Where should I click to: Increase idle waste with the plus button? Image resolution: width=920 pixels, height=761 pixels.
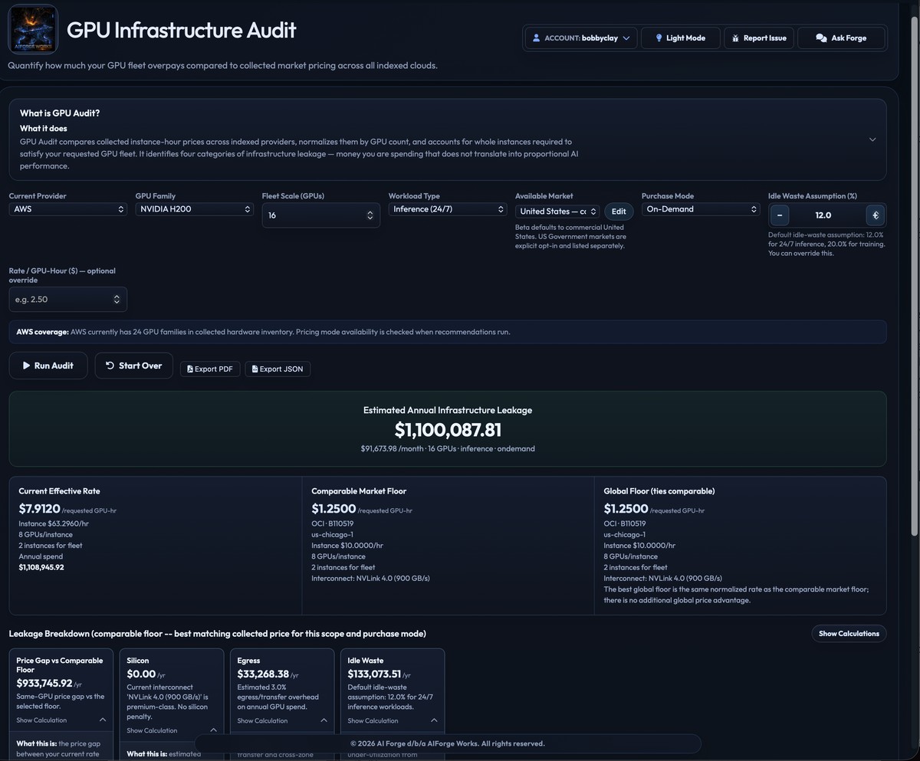876,215
